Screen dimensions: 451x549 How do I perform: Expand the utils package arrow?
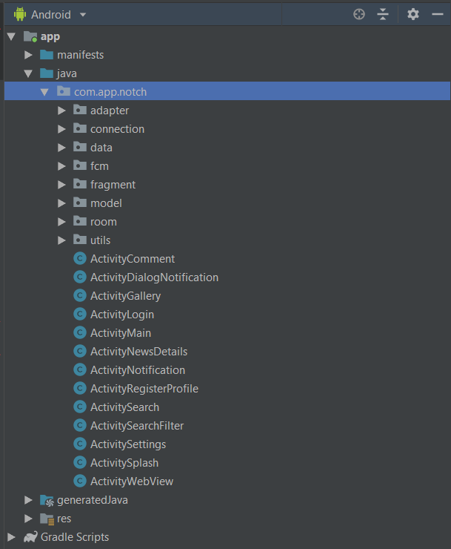pyautogui.click(x=62, y=240)
